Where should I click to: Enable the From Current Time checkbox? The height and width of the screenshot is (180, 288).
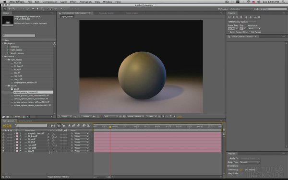tap(229, 32)
